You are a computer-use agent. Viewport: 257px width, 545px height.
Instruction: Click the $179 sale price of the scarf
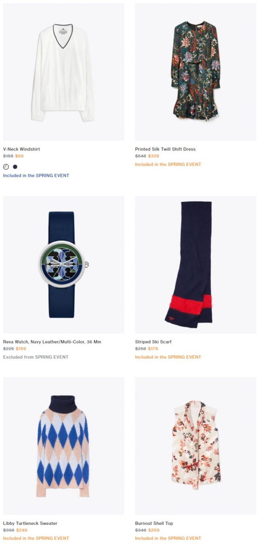153,348
